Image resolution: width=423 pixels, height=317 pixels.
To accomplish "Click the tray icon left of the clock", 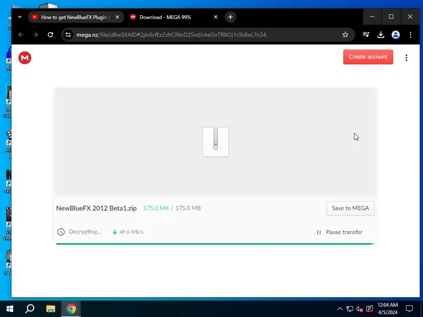I will pyautogui.click(x=370, y=309).
